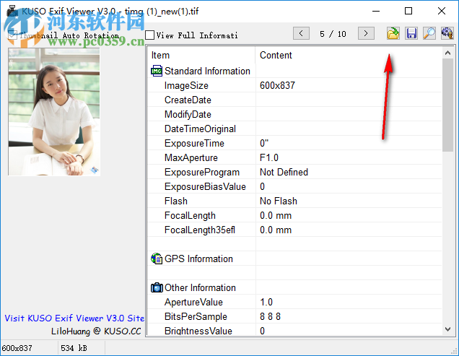Select the FocalLength35efl row
The width and height of the screenshot is (459, 356).
(295, 230)
